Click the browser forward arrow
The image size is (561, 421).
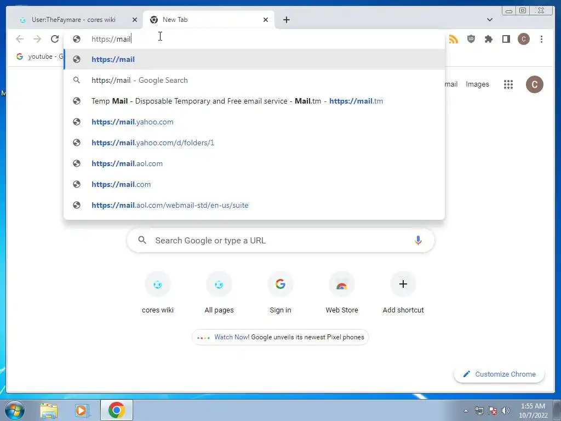[37, 39]
